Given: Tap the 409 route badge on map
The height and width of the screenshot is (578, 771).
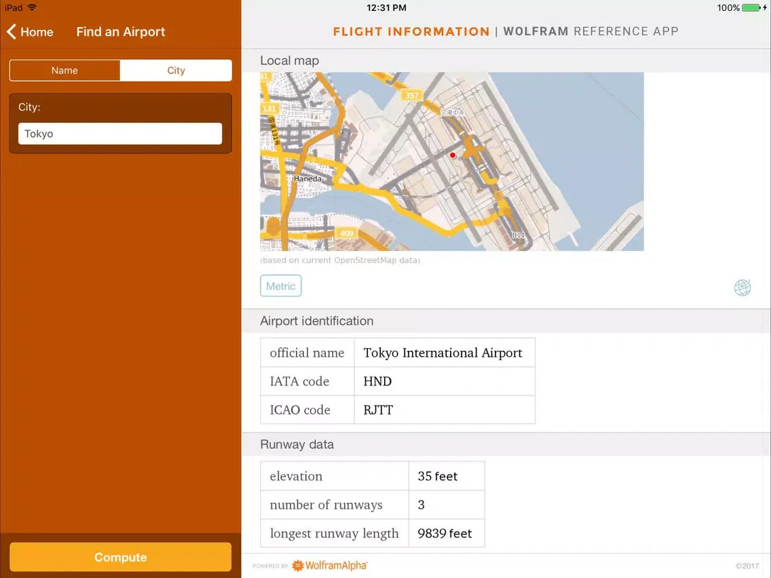Looking at the screenshot, I should [347, 233].
